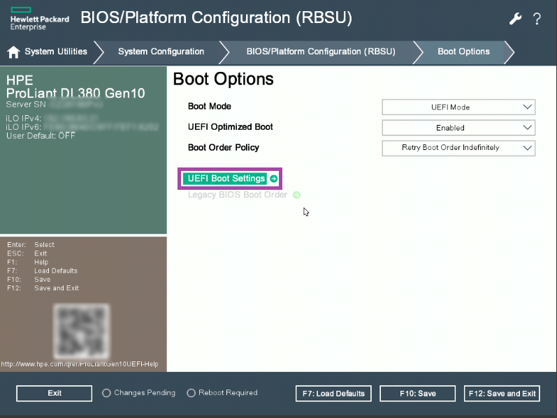Viewport: 557px width, 418px height.
Task: Click the F7: Load Defaults help line
Action: [42, 271]
